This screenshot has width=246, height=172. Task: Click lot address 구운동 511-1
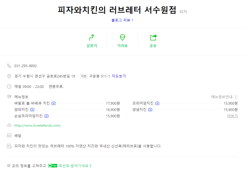100,76
